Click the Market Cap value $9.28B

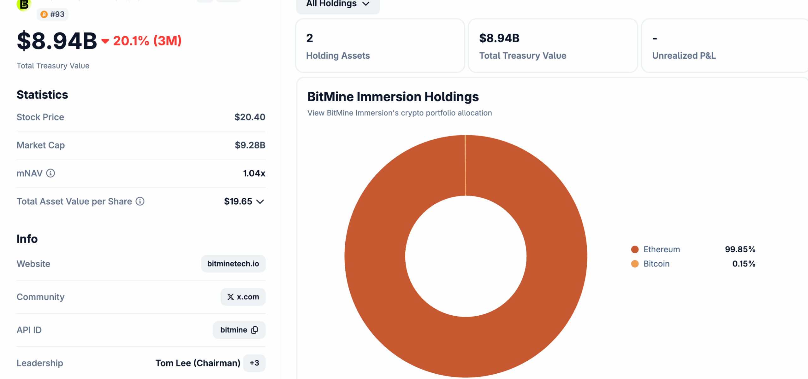coord(250,145)
